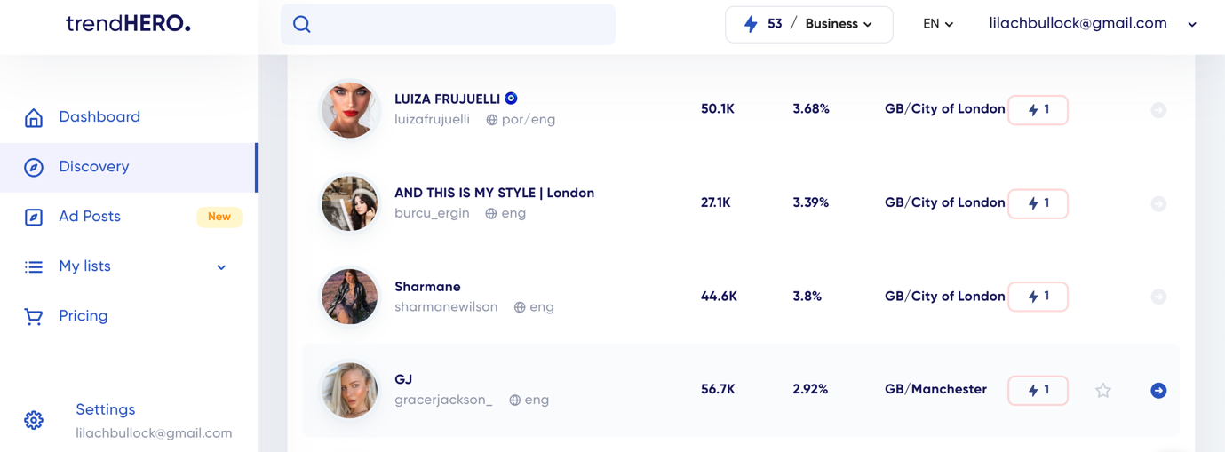Click the arrow icon on Sharmane row
The height and width of the screenshot is (452, 1225).
[x=1158, y=297]
